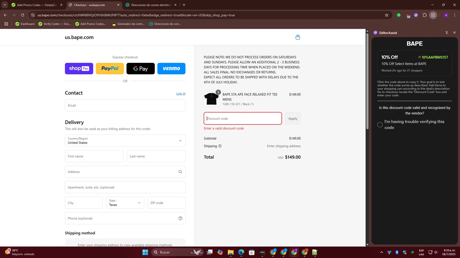Open the tab search dropdown arrow

tap(5, 5)
